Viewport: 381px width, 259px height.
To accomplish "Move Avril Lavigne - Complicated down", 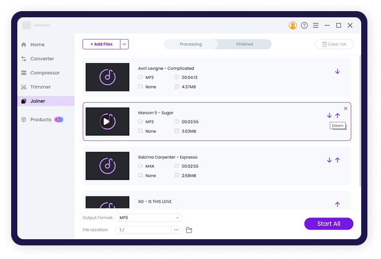I will click(337, 71).
